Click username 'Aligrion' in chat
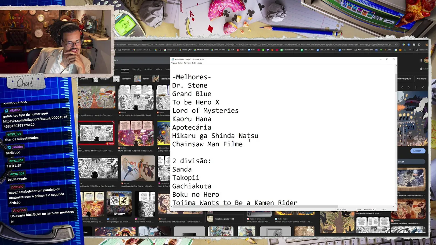Image resolution: width=436 pixels, height=245 pixels. [19, 211]
